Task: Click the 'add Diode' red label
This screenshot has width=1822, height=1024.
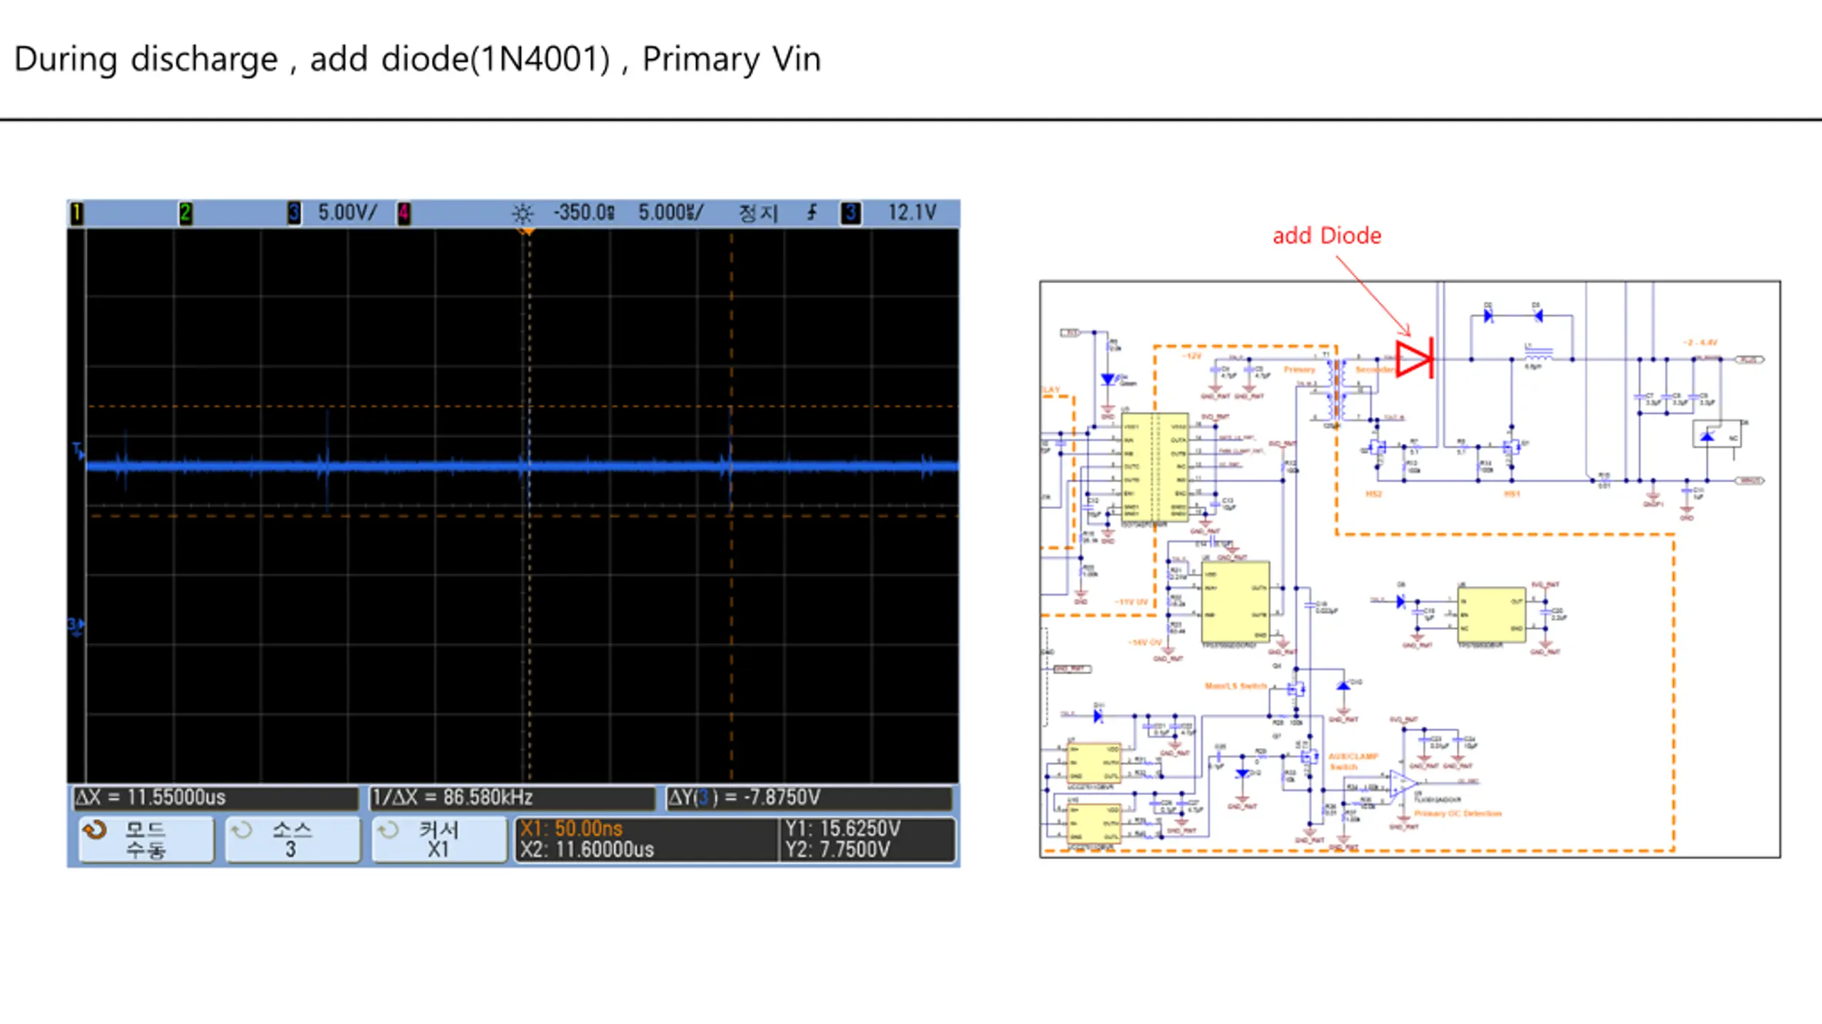Action: point(1327,235)
